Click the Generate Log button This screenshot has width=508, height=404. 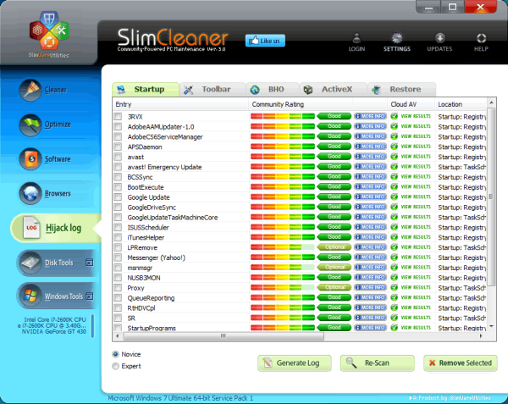tap(294, 363)
